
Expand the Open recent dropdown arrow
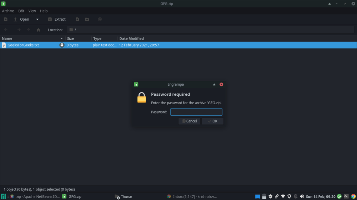[37, 19]
